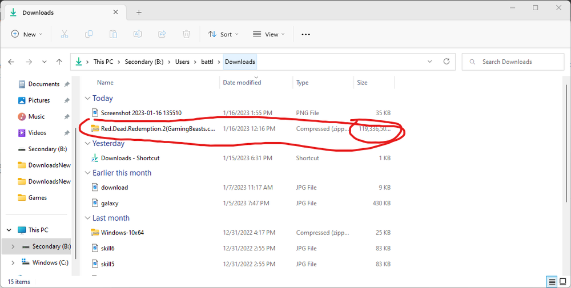Go forward with the right arrow
The width and height of the screenshot is (571, 288).
29,62
